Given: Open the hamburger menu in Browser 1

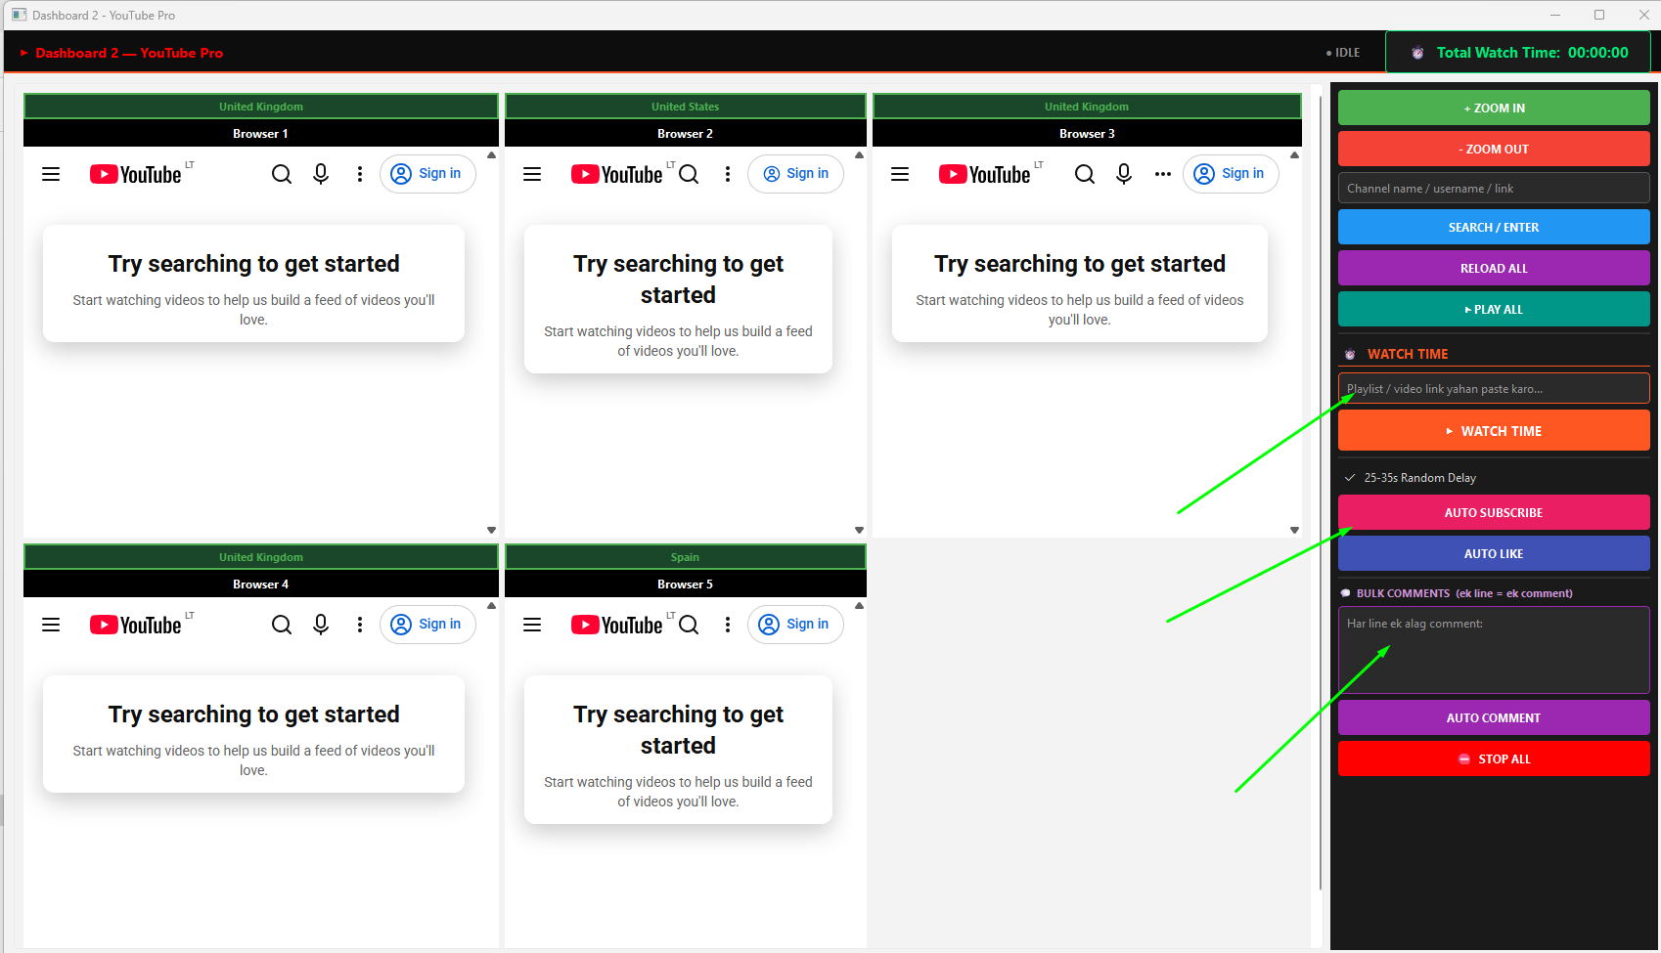Looking at the screenshot, I should point(51,174).
